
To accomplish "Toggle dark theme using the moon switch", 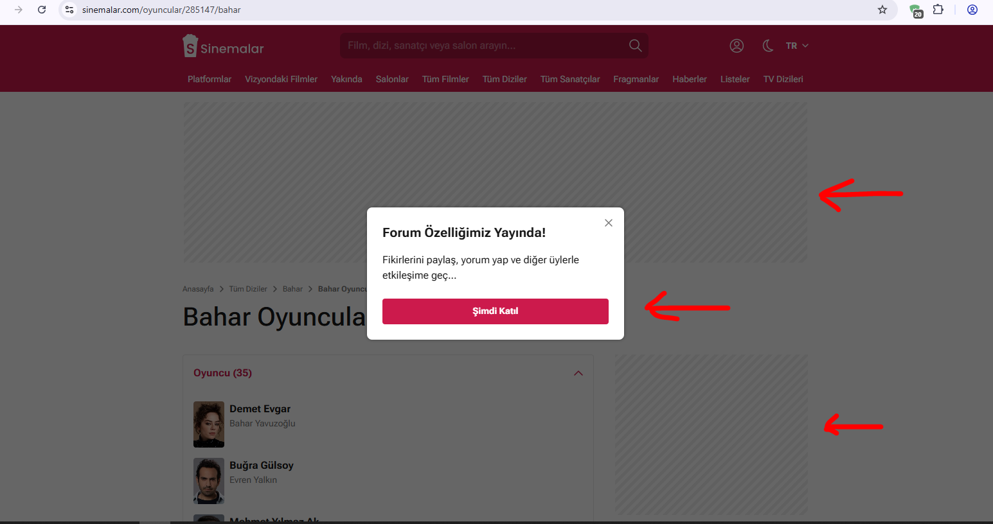I will pos(768,46).
